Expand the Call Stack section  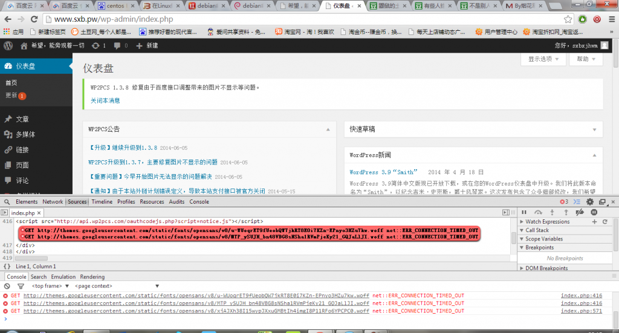pos(537,230)
